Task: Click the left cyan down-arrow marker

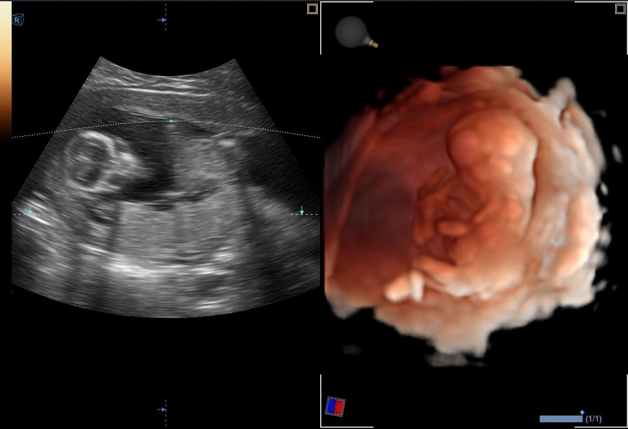Action: point(31,210)
